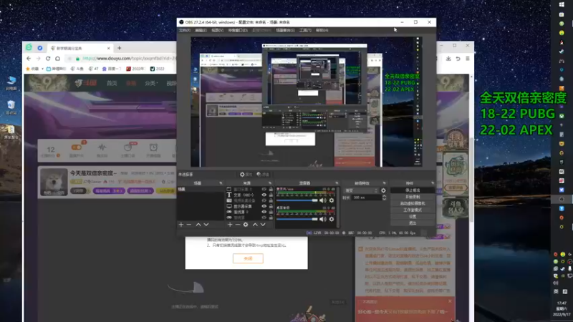This screenshot has width=573, height=322.
Task: Click 桌面音频 volume slider
Action: 297,219
